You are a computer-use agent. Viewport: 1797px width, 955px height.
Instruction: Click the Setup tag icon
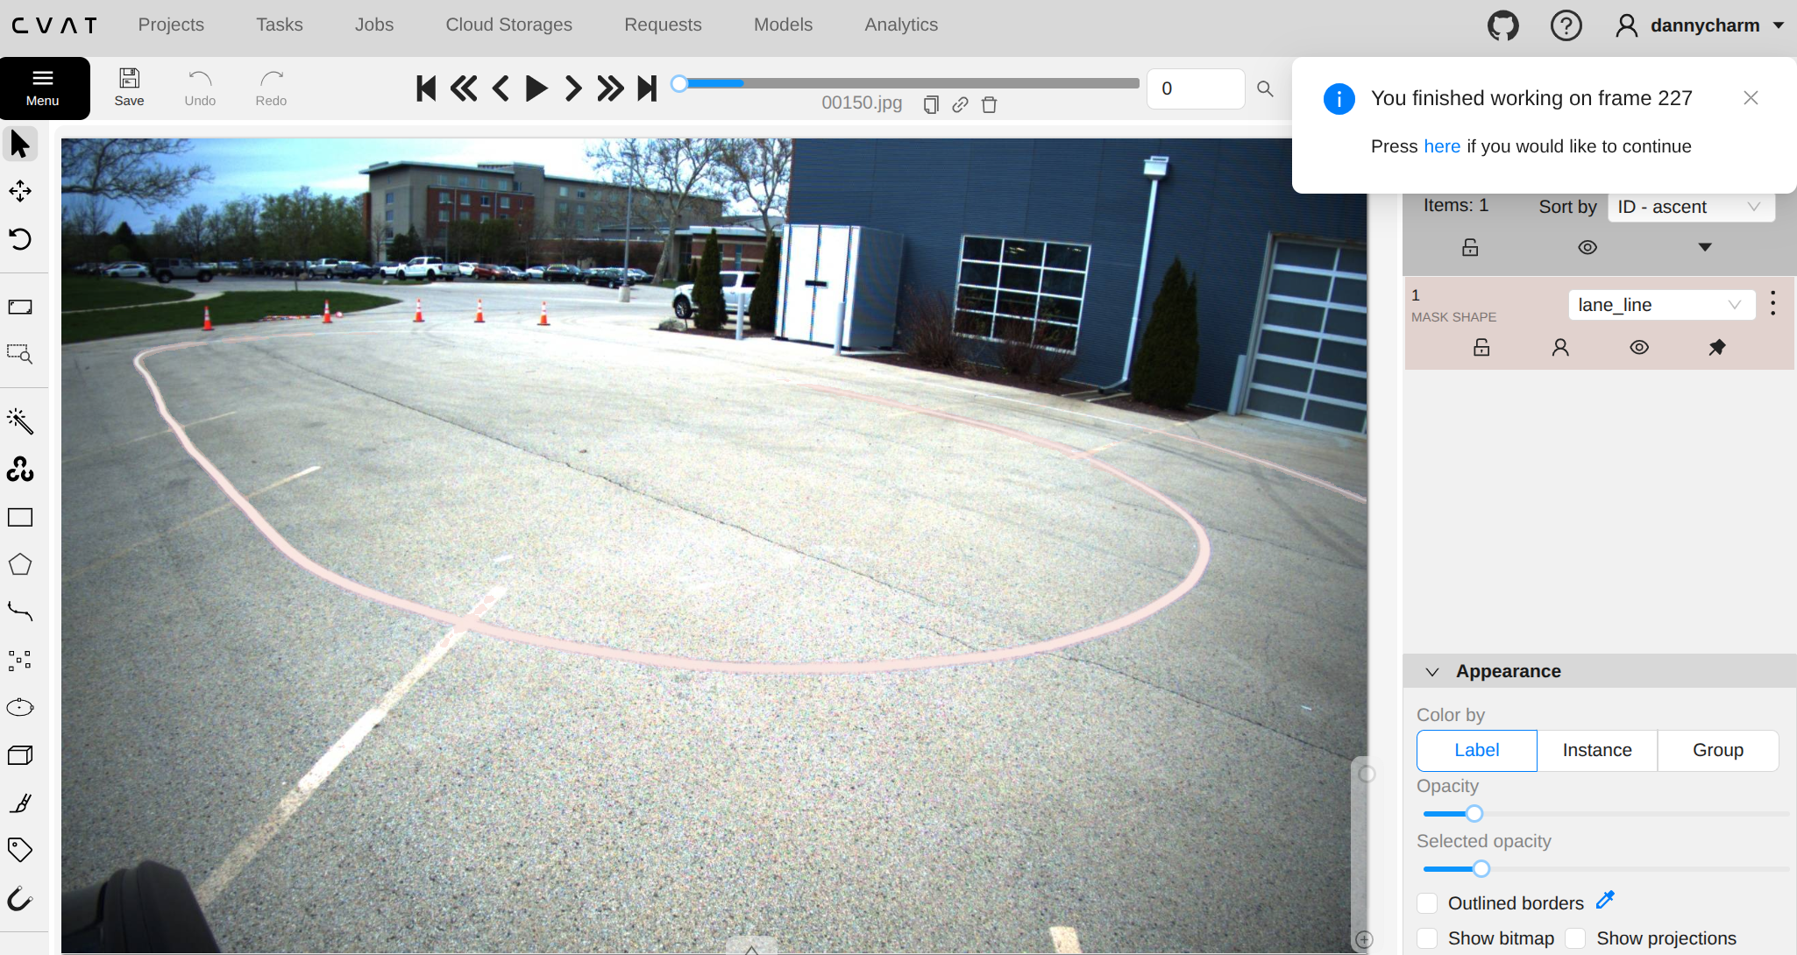(x=20, y=849)
